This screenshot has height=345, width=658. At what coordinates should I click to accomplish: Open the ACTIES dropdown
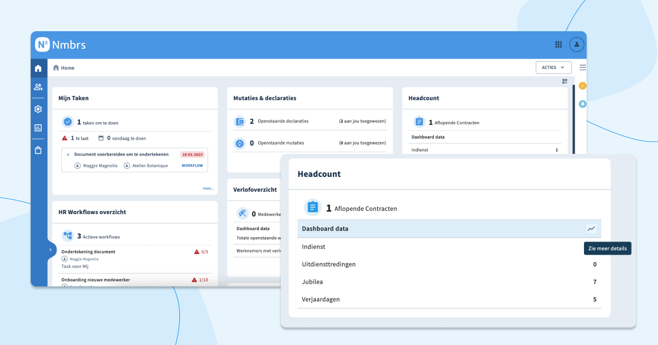pyautogui.click(x=553, y=67)
